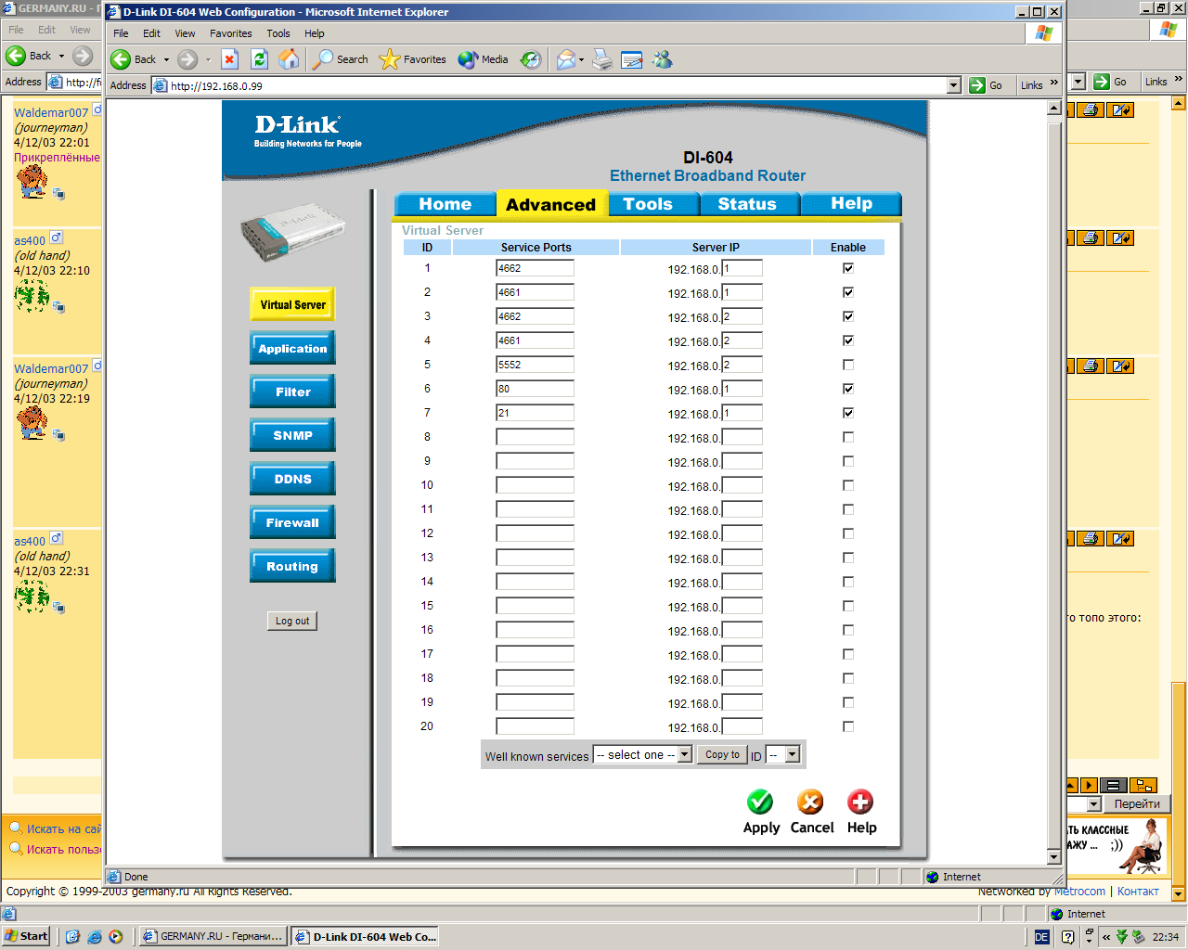The height and width of the screenshot is (950, 1188).
Task: Expand the Links toolbar chevron
Action: [1054, 83]
